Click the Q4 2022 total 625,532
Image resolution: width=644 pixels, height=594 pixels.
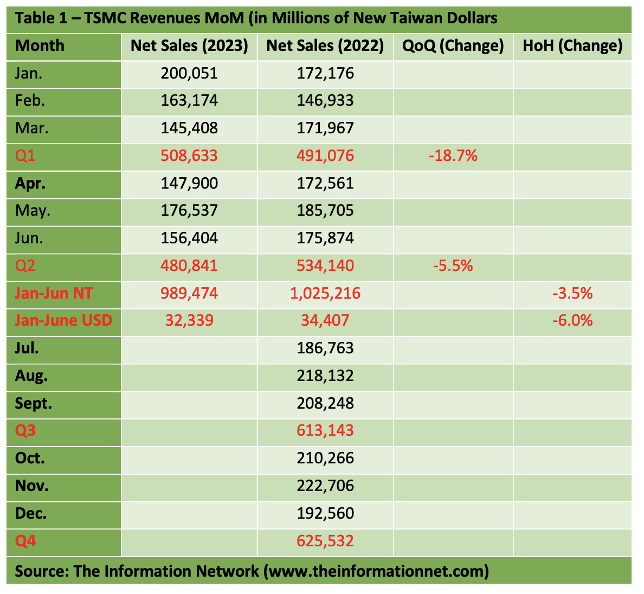click(x=325, y=541)
